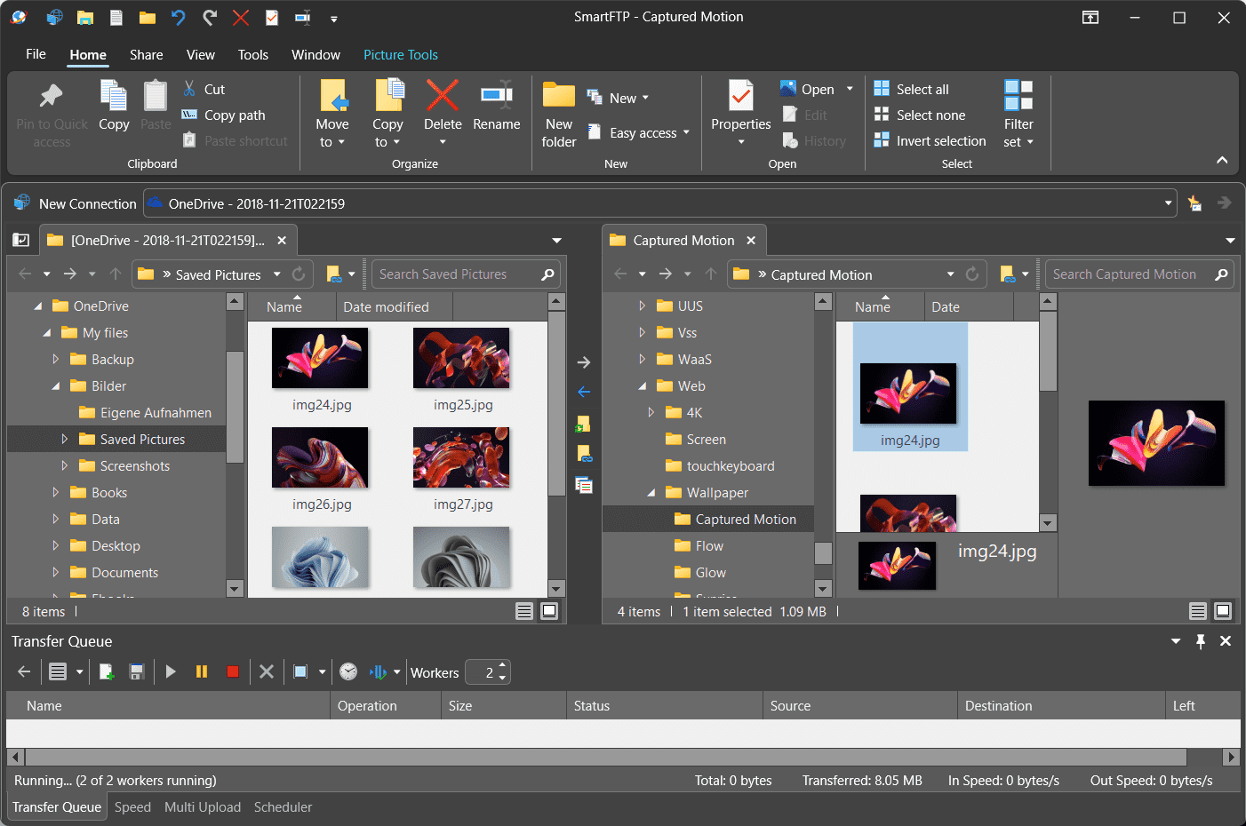Click the Cut icon in Clipboard group

click(189, 89)
